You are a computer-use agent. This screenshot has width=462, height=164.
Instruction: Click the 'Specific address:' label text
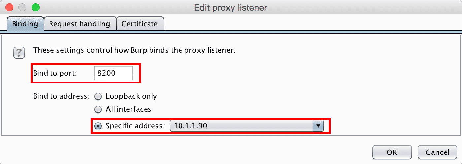135,126
